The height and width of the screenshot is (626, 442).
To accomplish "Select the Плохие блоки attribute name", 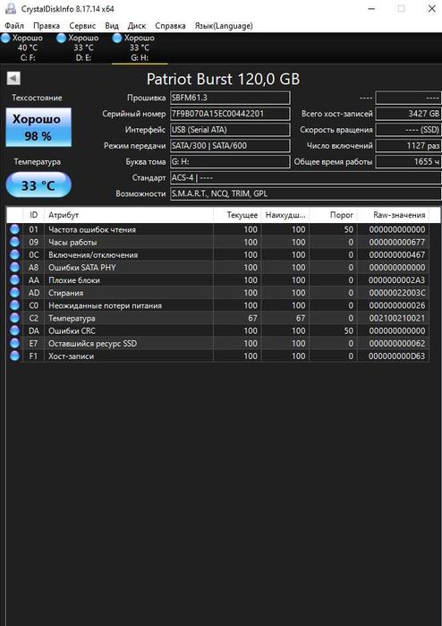I will pyautogui.click(x=74, y=280).
